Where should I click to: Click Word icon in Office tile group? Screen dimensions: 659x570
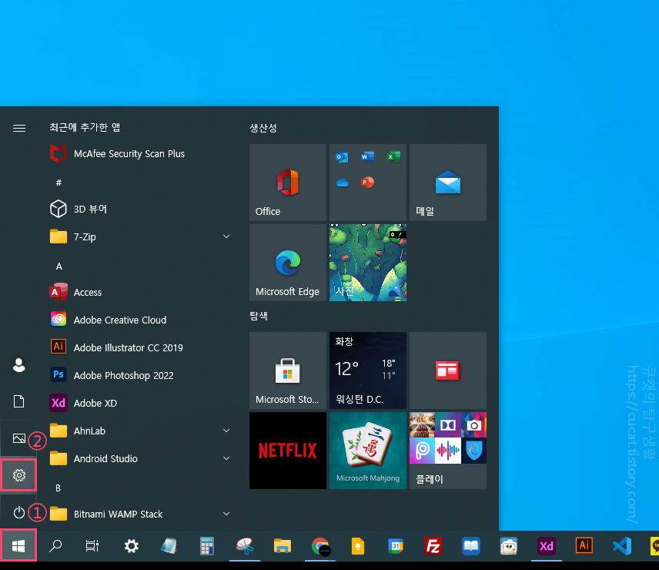click(x=367, y=157)
